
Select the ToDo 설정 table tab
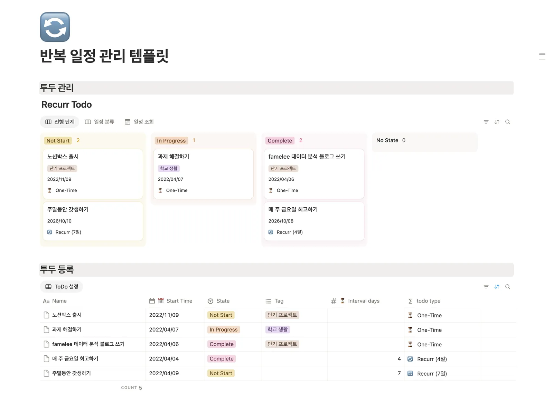(x=62, y=287)
